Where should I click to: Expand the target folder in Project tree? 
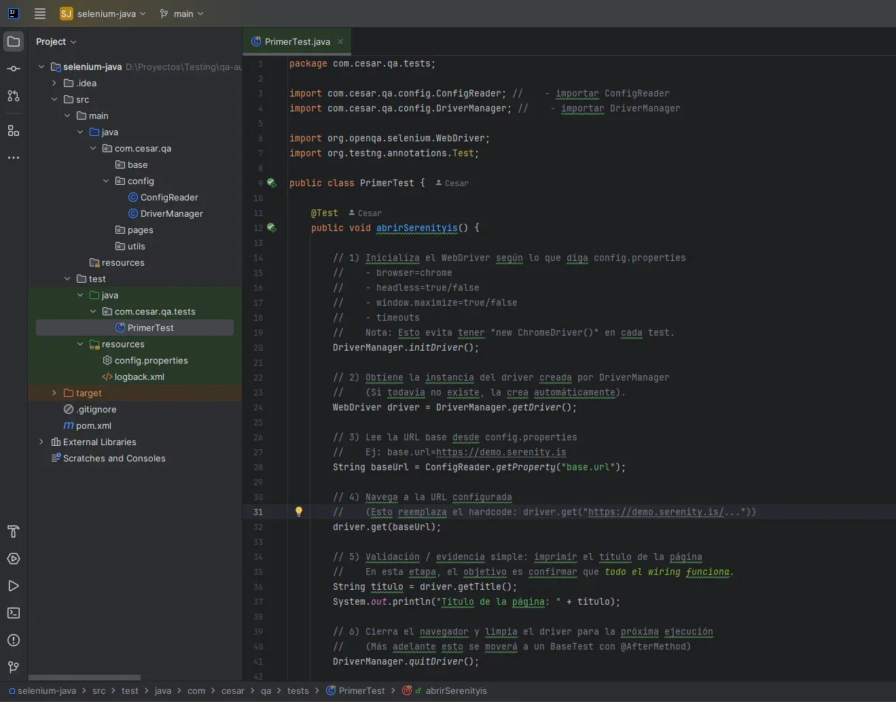tap(54, 393)
